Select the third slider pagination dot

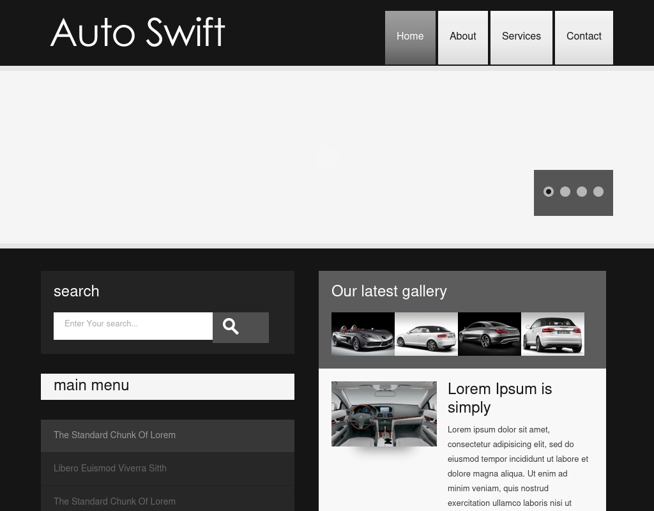coord(582,192)
